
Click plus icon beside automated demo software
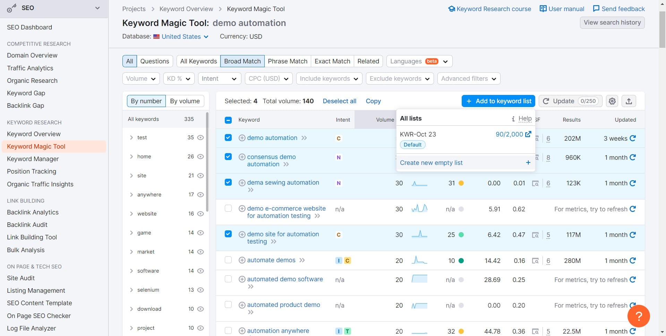242,279
